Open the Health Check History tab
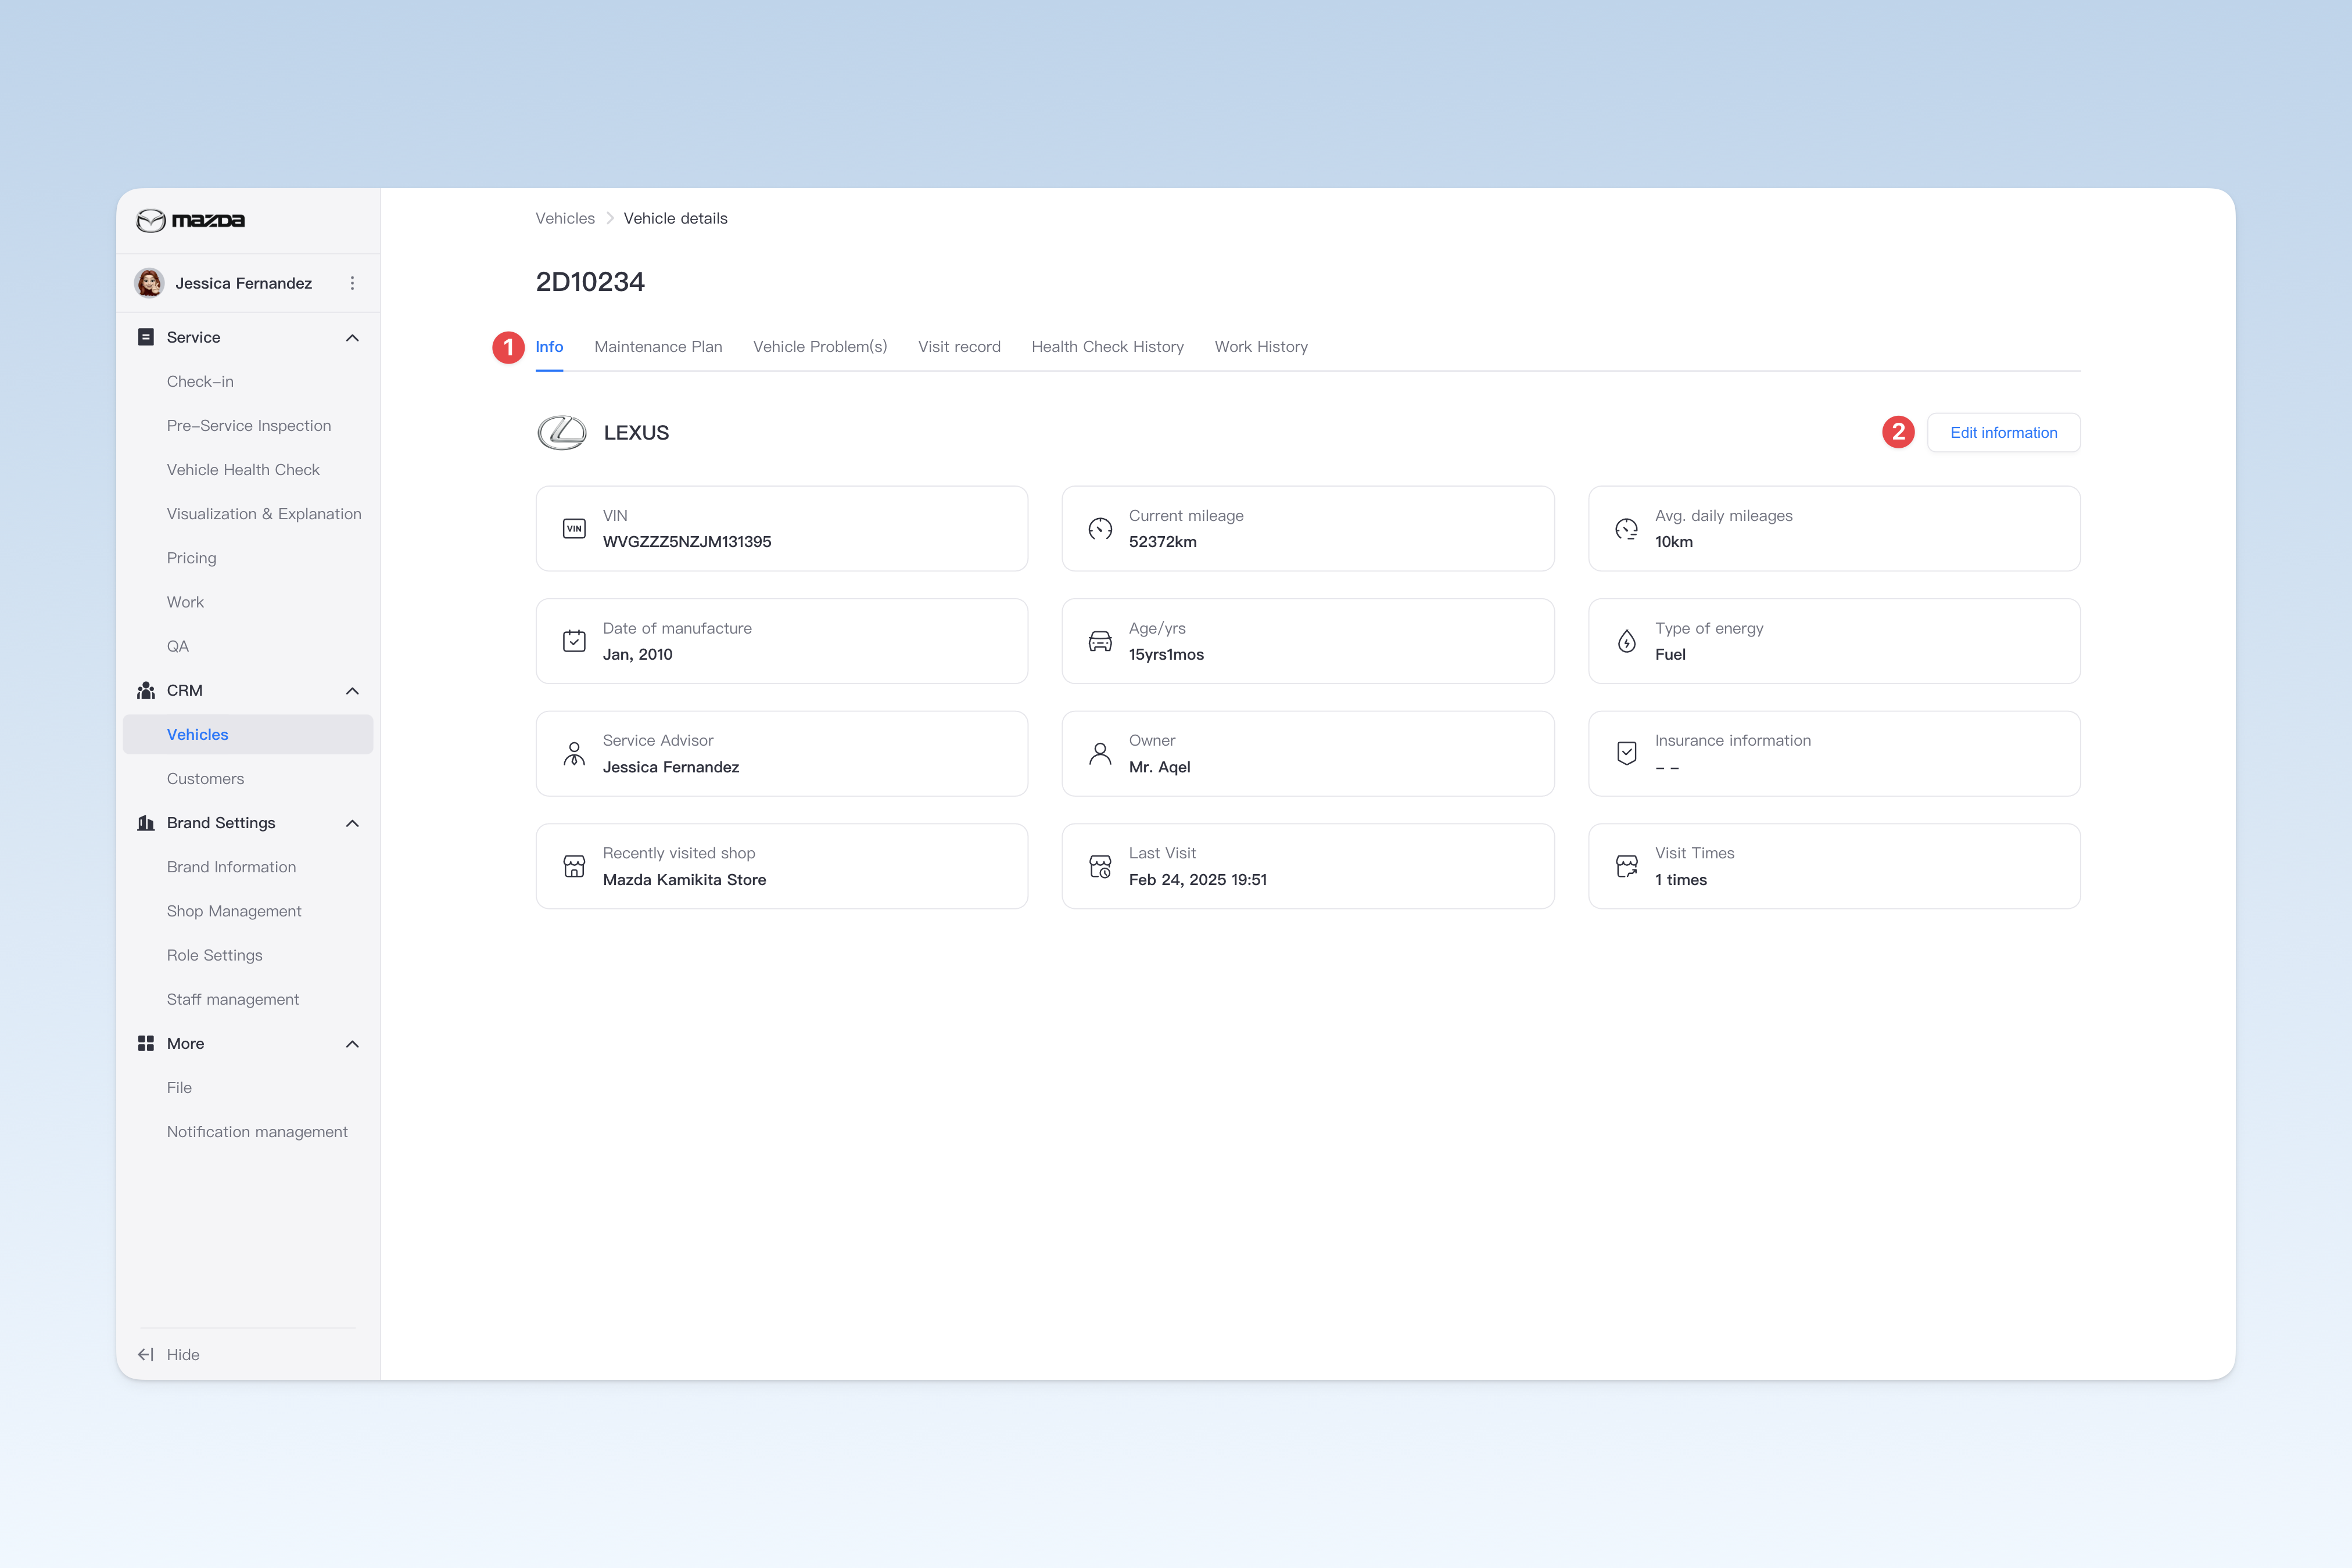2352x1568 pixels. tap(1107, 347)
